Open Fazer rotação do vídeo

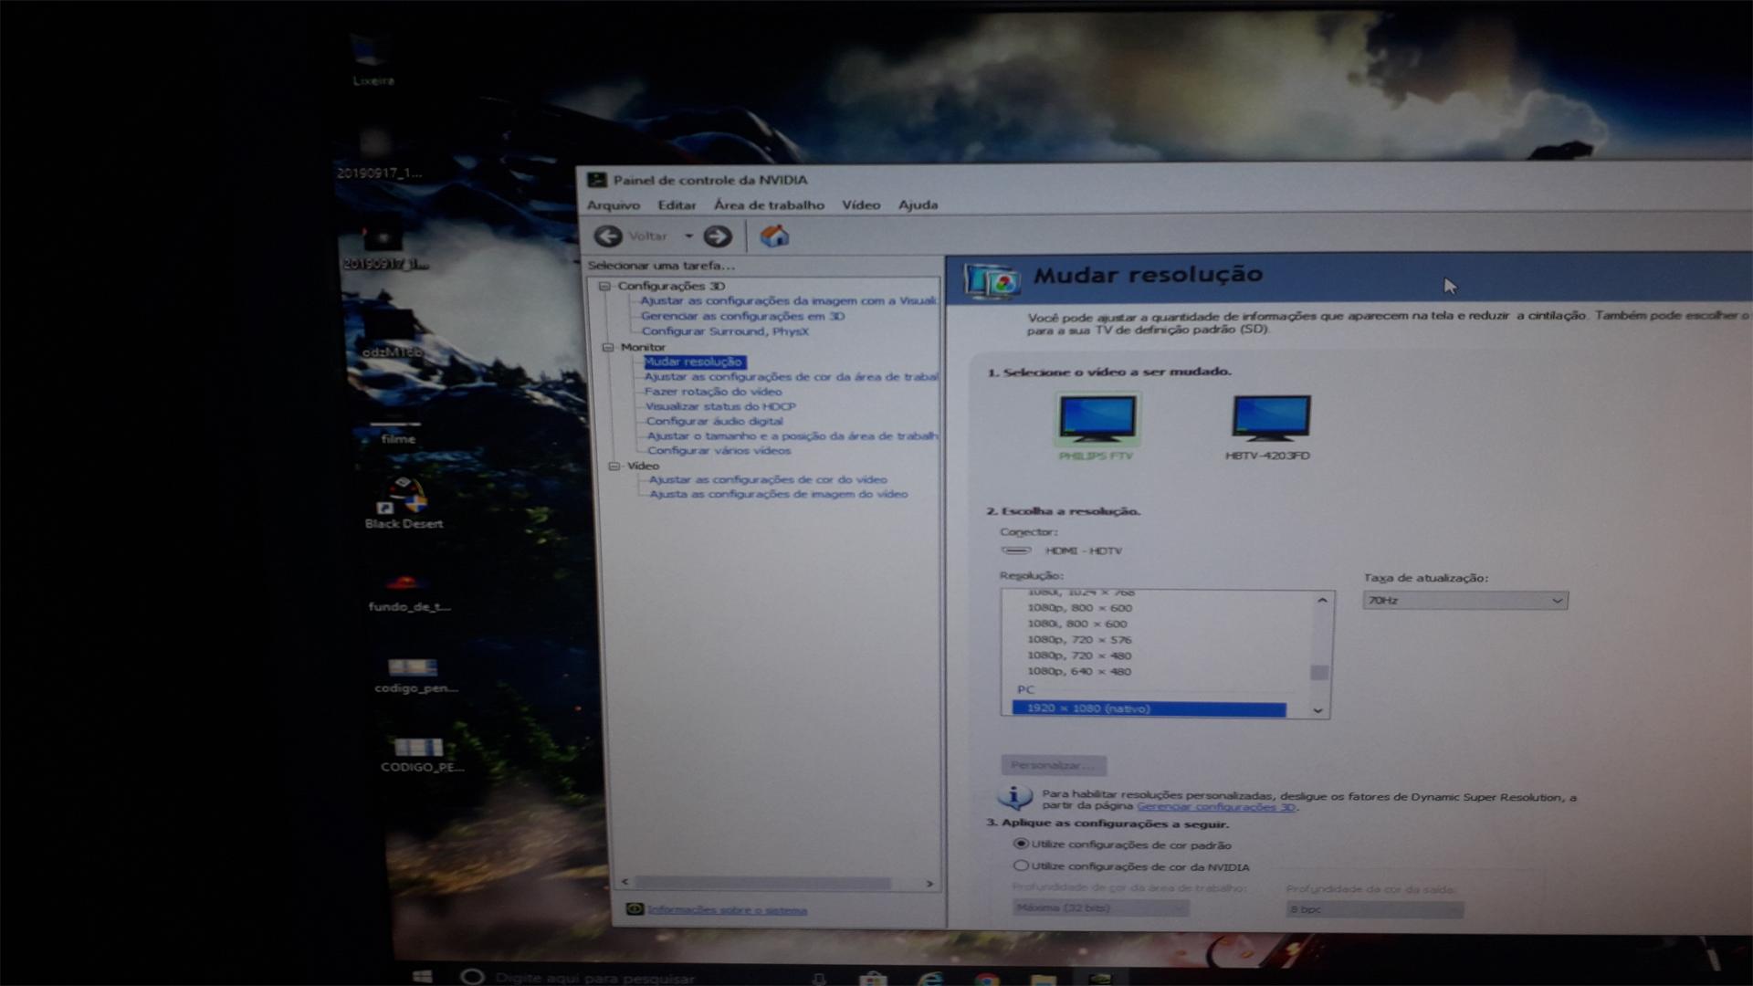point(713,392)
